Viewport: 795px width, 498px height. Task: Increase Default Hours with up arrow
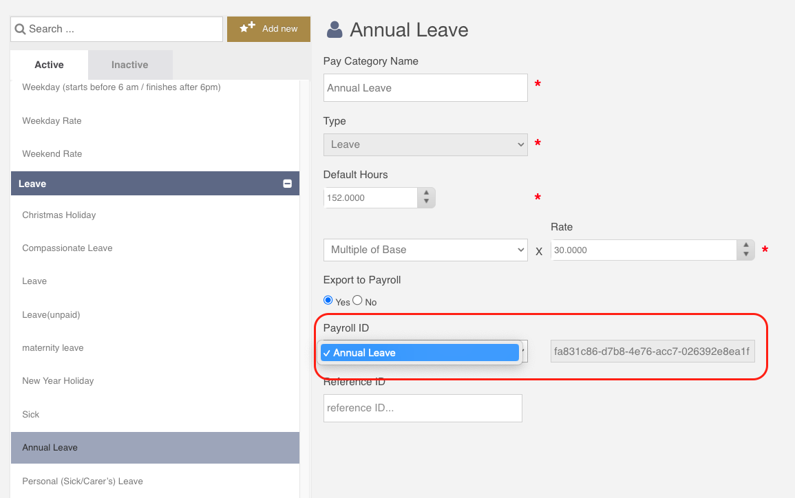click(426, 193)
